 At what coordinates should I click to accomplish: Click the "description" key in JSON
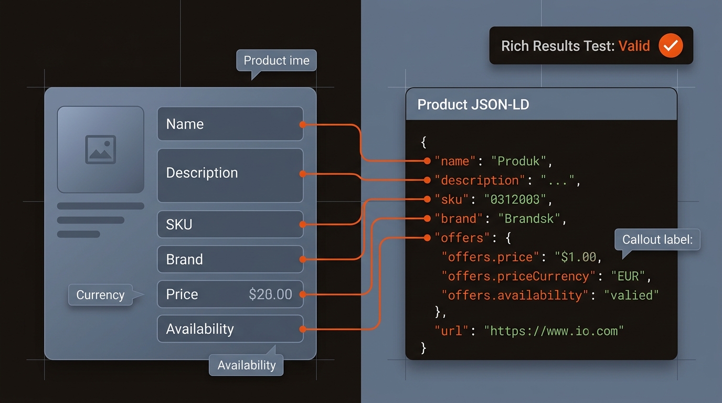click(480, 180)
